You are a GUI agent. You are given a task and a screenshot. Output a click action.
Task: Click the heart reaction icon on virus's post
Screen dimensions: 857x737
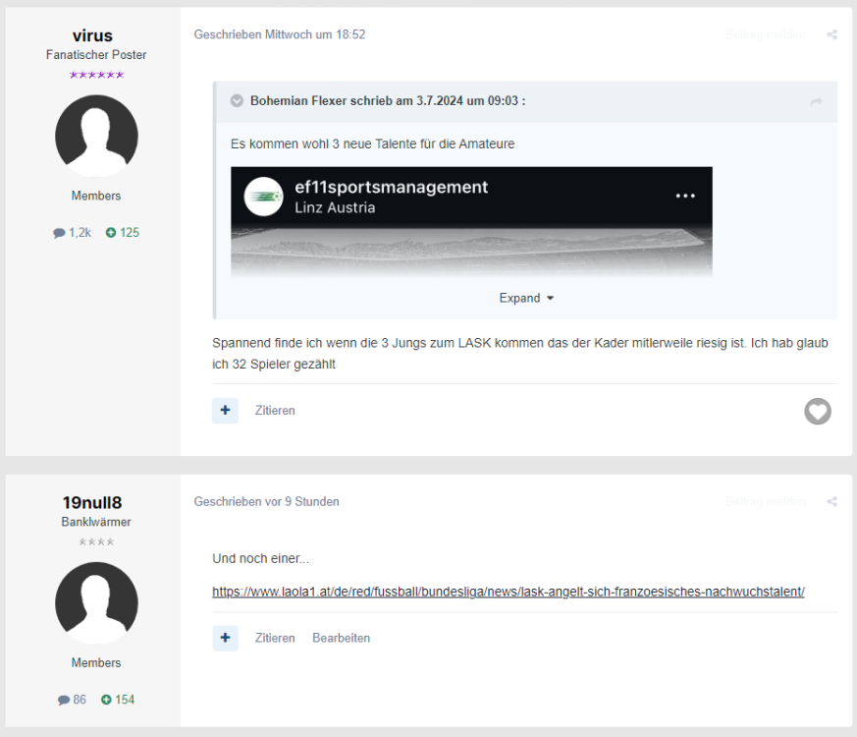click(817, 412)
